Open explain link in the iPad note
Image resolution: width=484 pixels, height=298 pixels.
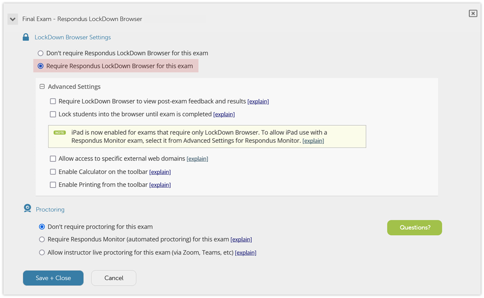click(313, 141)
